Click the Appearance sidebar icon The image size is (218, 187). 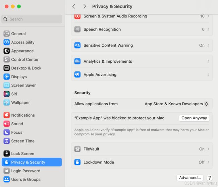click(x=6, y=51)
